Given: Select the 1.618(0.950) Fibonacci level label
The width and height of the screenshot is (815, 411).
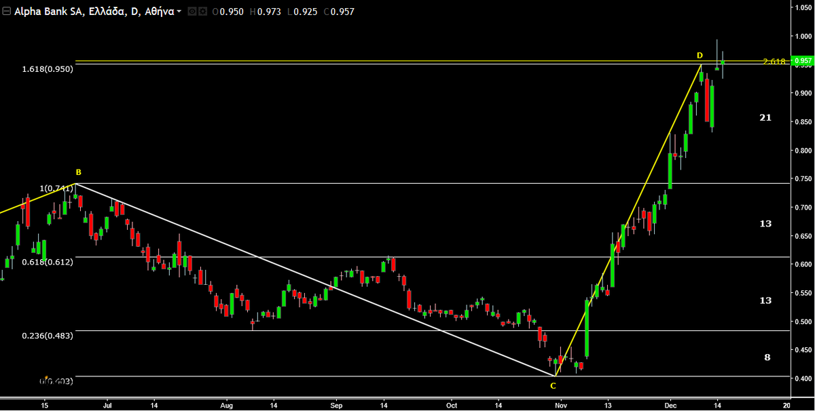Looking at the screenshot, I should click(47, 69).
